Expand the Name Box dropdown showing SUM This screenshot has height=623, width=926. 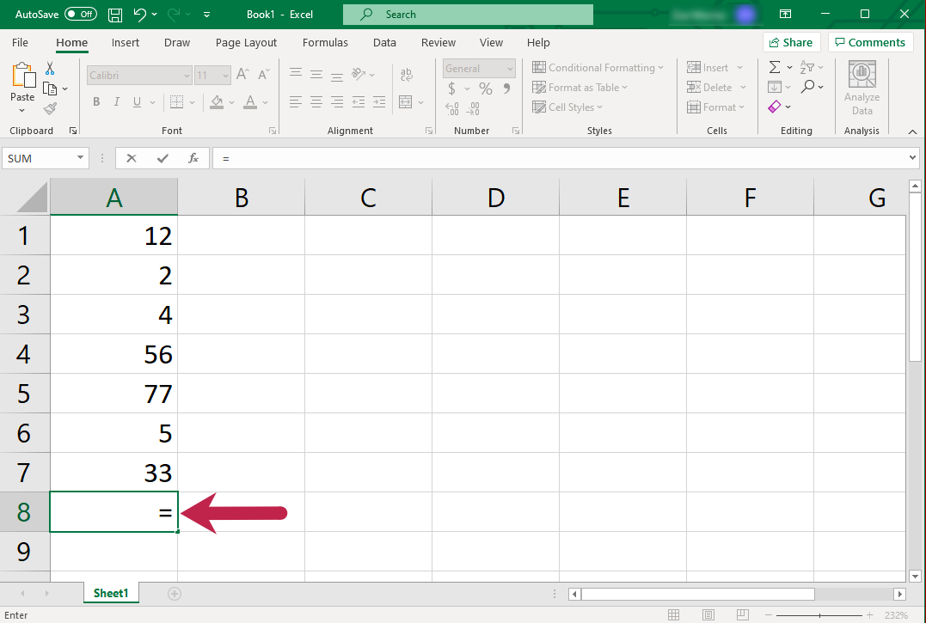80,157
